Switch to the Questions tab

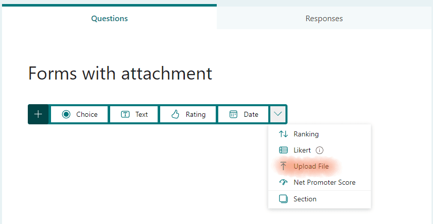tap(109, 19)
